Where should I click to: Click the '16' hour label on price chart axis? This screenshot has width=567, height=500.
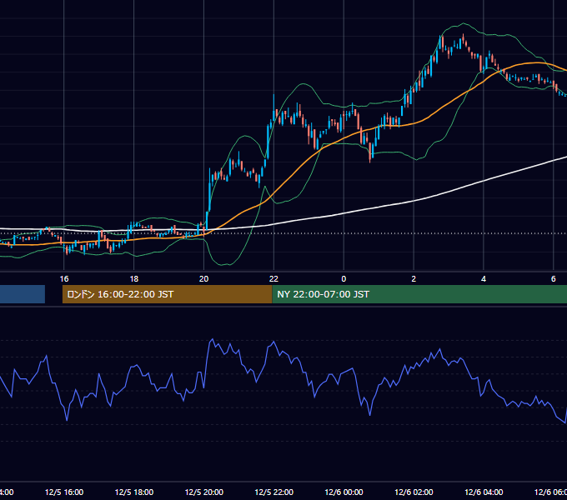tap(64, 279)
